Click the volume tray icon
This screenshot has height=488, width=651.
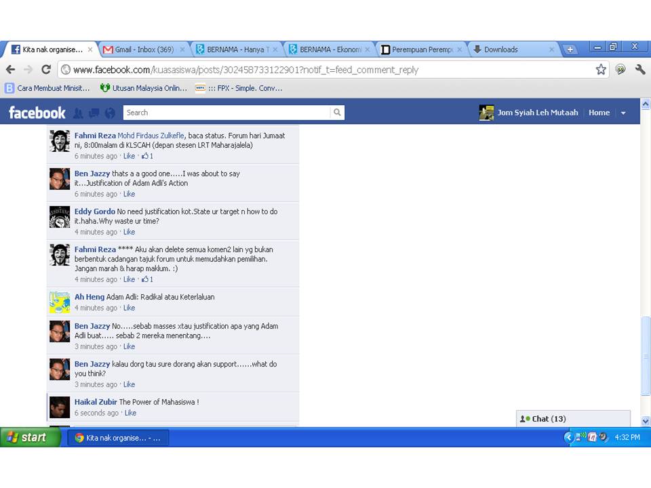point(604,437)
